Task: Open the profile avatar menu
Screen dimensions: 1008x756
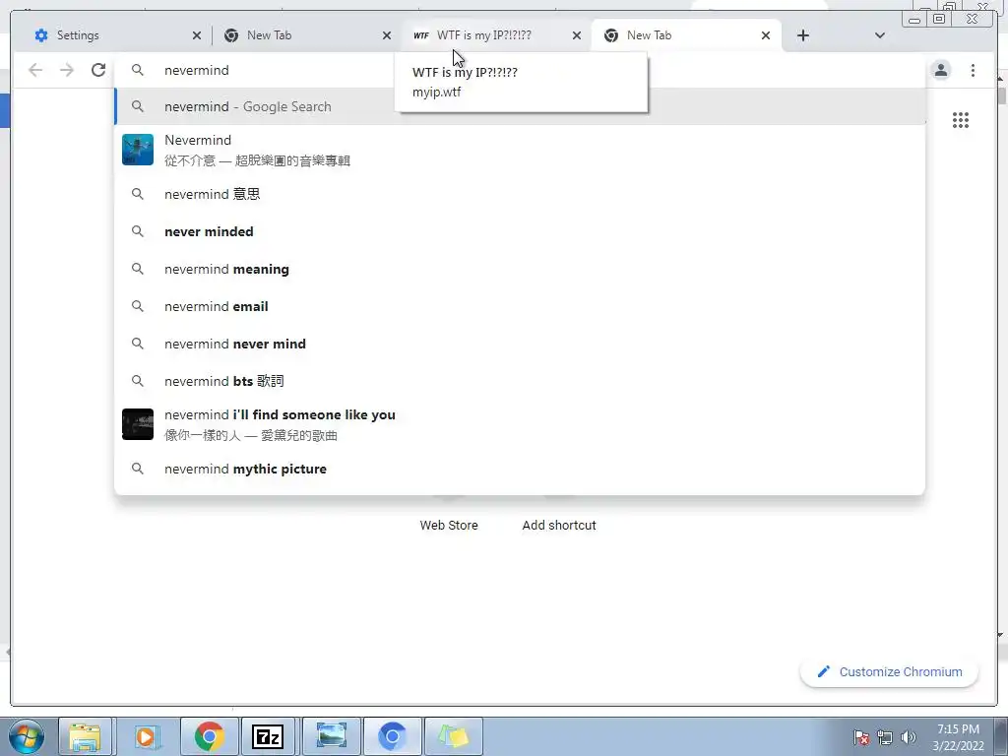Action: tap(941, 70)
